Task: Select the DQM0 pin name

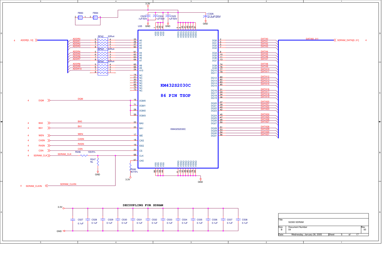Action: tap(142, 101)
